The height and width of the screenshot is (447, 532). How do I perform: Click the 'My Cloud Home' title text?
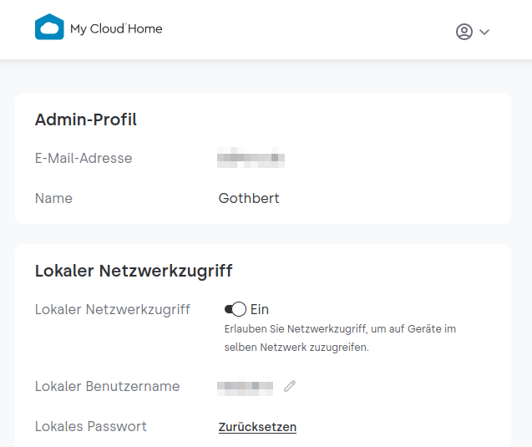tap(116, 28)
